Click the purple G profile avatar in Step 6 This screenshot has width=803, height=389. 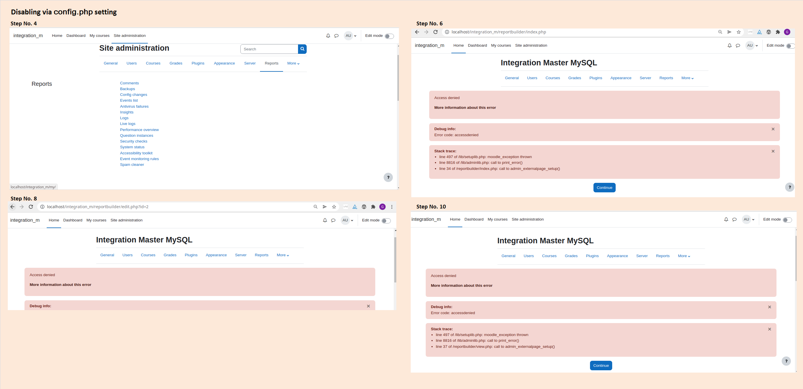[787, 32]
